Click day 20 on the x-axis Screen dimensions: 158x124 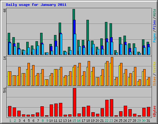97,121
